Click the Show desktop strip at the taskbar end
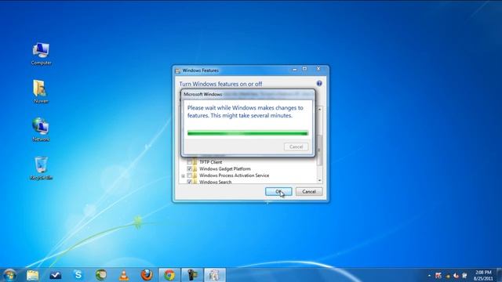 (x=500, y=275)
